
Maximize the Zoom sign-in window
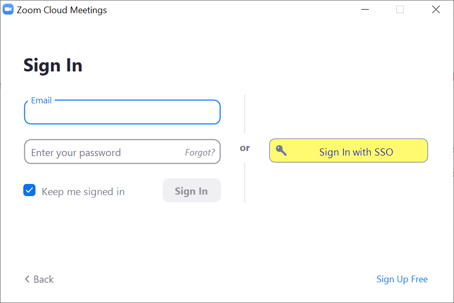(x=400, y=10)
